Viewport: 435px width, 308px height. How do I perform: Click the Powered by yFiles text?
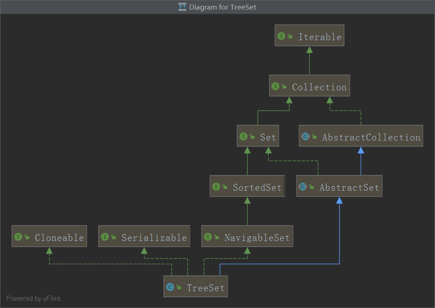pos(33,298)
